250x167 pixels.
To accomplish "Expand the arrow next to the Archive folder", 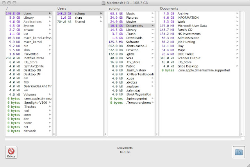I will pos(237,13).
